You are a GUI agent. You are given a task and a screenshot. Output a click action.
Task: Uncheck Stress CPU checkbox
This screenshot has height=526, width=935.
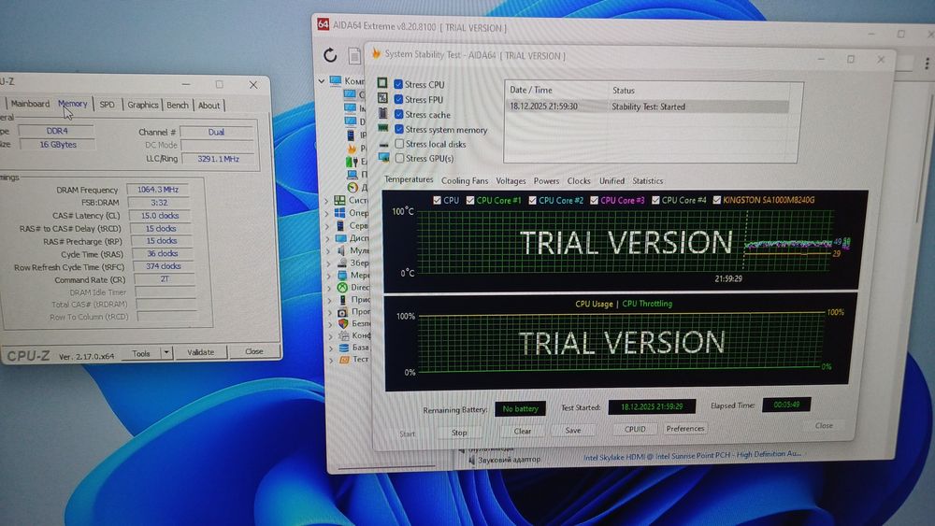click(397, 84)
